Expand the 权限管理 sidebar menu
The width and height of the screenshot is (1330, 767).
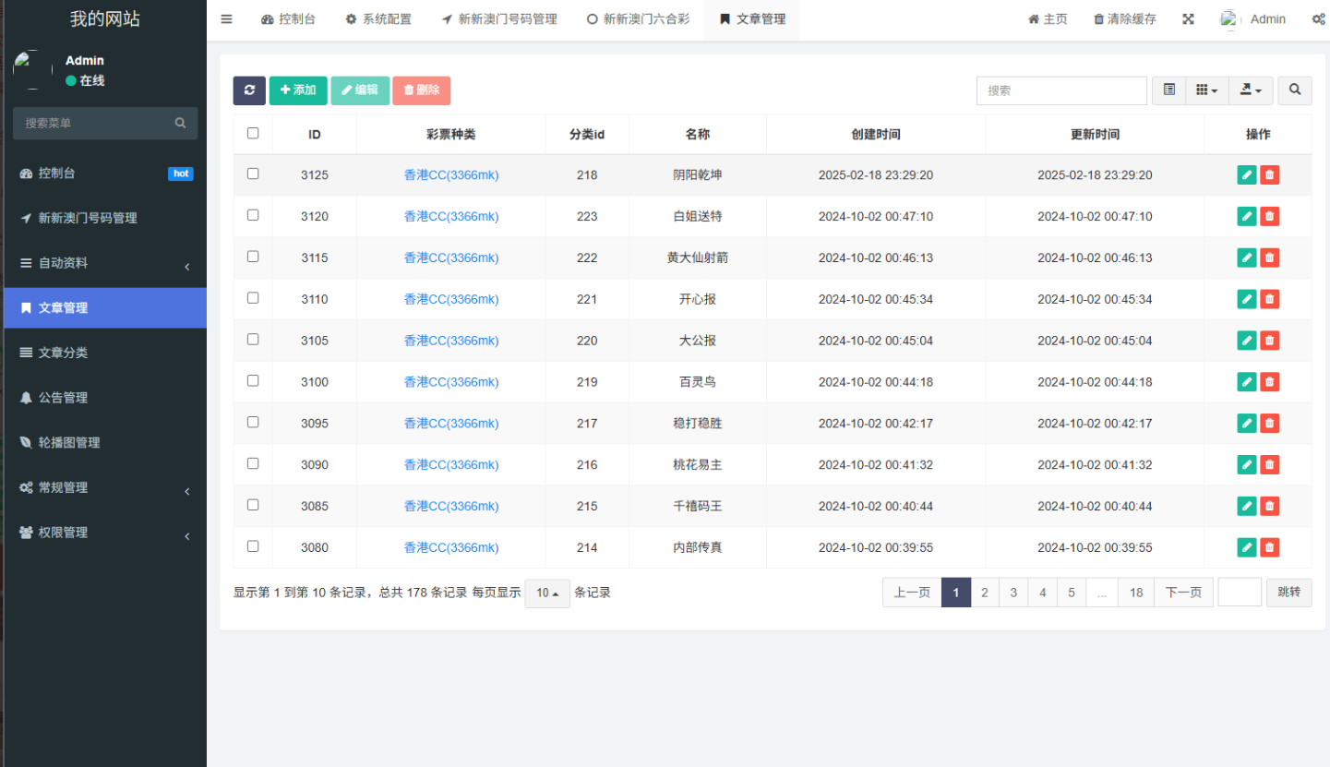(103, 533)
